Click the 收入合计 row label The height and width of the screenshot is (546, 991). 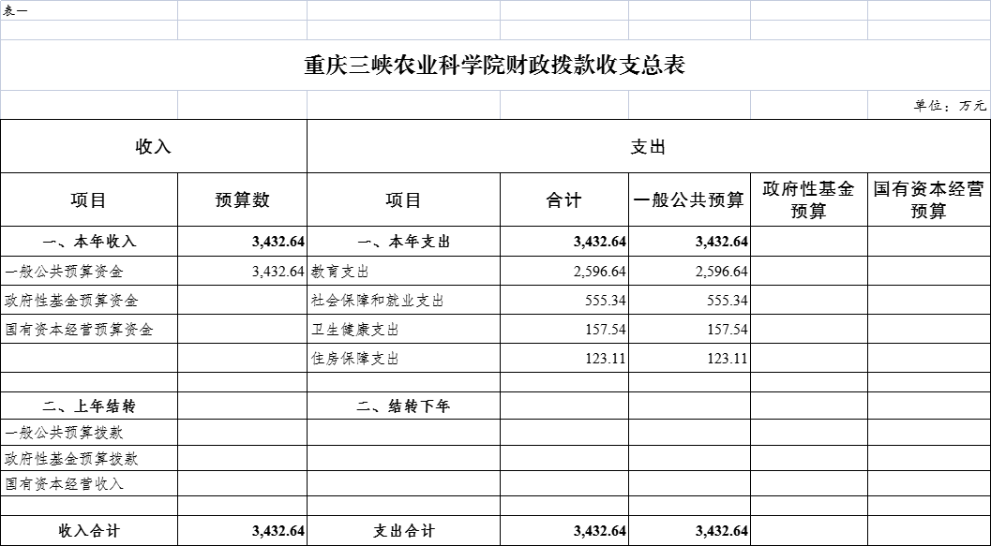point(89,531)
